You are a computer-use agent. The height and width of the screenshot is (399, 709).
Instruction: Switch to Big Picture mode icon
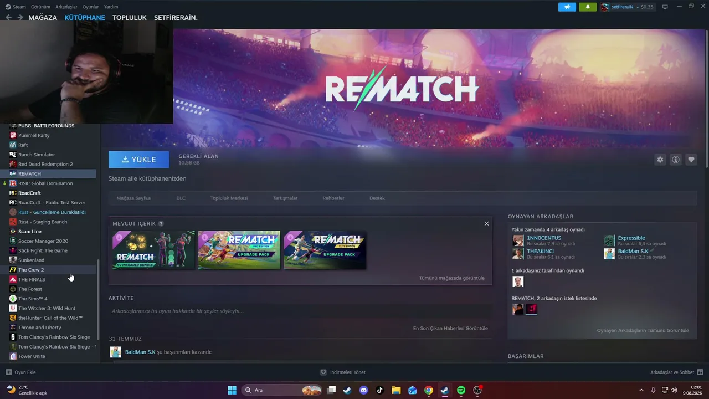point(665,7)
